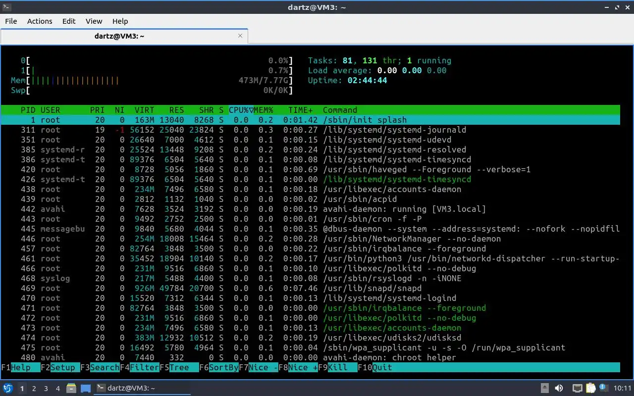Viewport: 634px width, 396px height.
Task: Open the clipboard manager tray icon
Action: tap(590, 389)
